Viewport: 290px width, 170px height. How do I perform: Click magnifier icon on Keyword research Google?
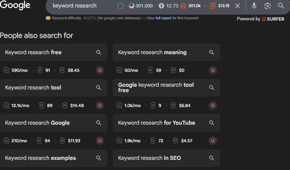pos(99,123)
